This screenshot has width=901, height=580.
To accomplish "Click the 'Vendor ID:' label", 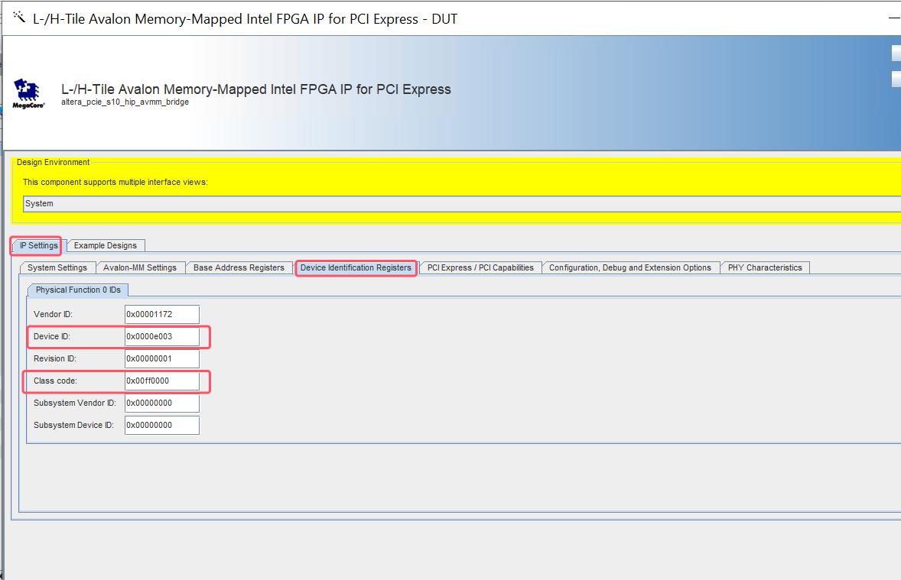I will point(53,314).
